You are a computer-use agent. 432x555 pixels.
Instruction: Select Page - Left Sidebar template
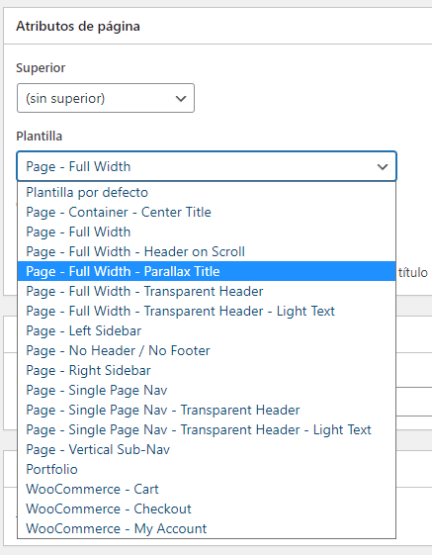pos(207,331)
